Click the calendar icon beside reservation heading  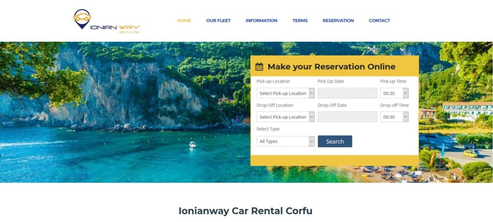[259, 67]
